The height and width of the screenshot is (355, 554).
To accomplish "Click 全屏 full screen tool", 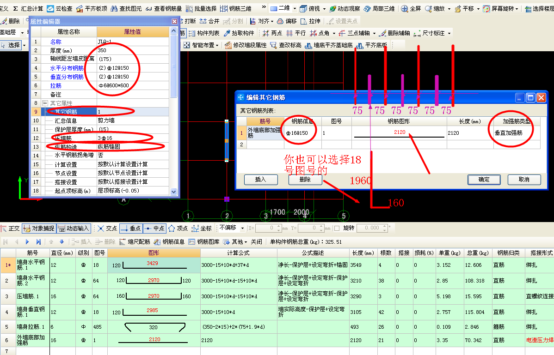I will tap(411, 8).
